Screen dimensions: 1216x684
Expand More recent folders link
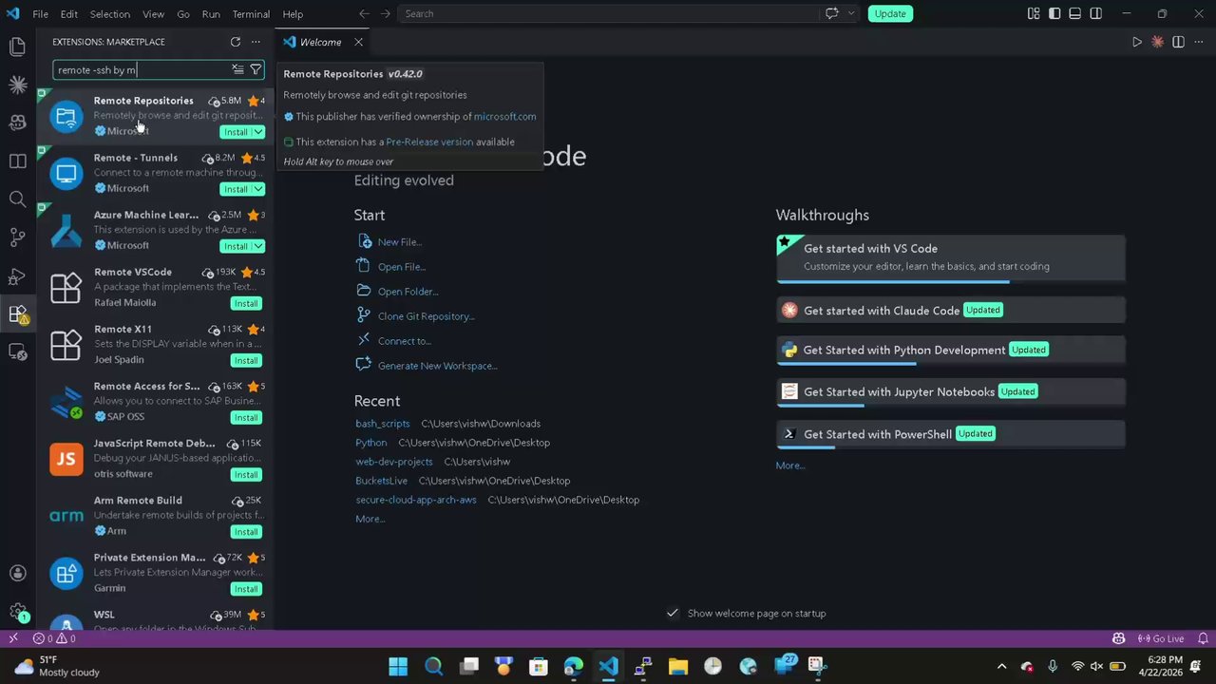pyautogui.click(x=370, y=519)
